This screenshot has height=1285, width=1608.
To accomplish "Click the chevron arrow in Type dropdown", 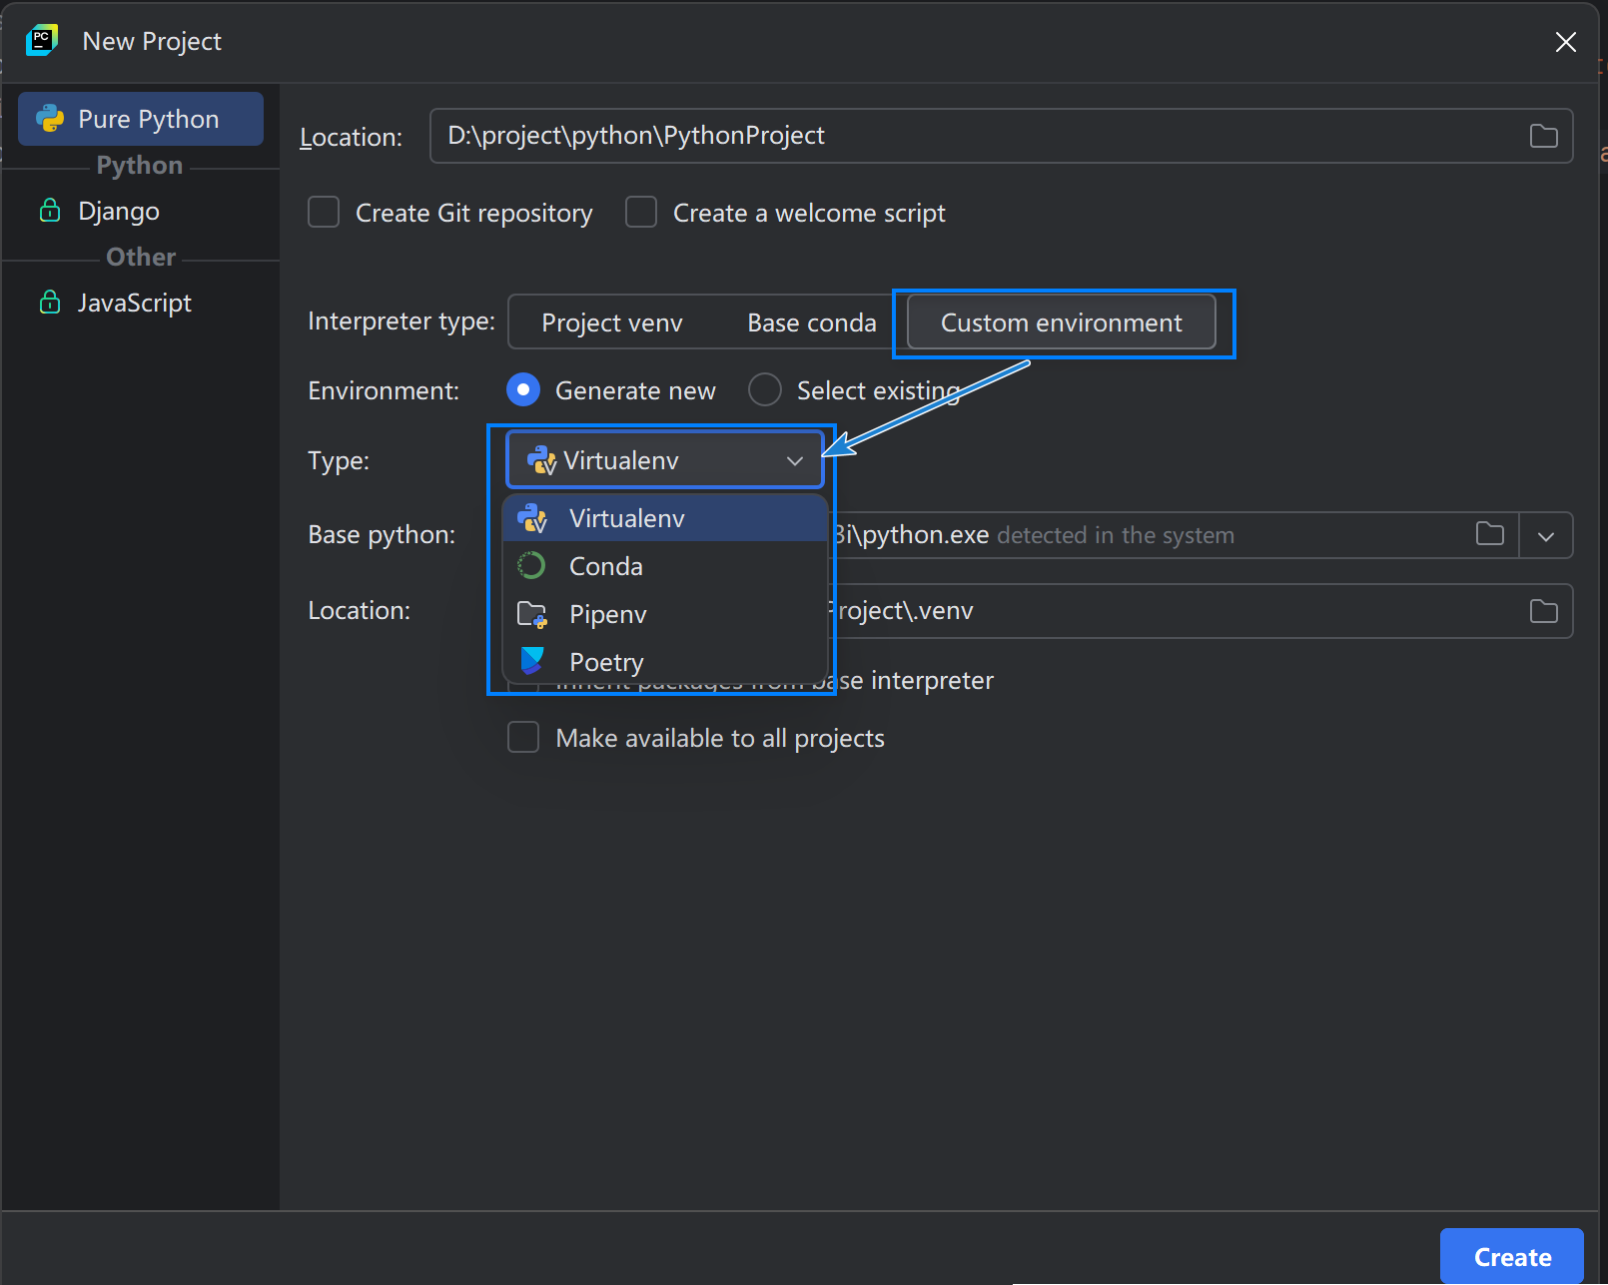I will (795, 460).
